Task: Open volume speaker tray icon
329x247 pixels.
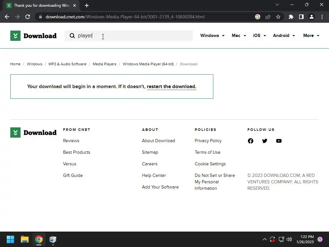Action: (289, 239)
